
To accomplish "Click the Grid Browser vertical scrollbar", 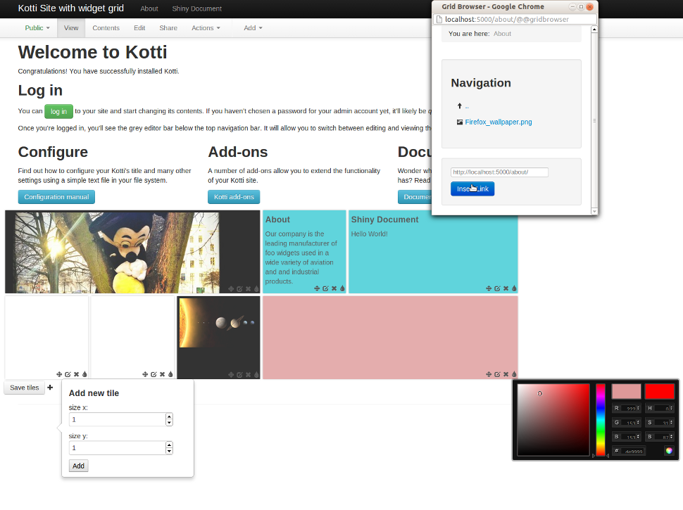I will pyautogui.click(x=594, y=120).
